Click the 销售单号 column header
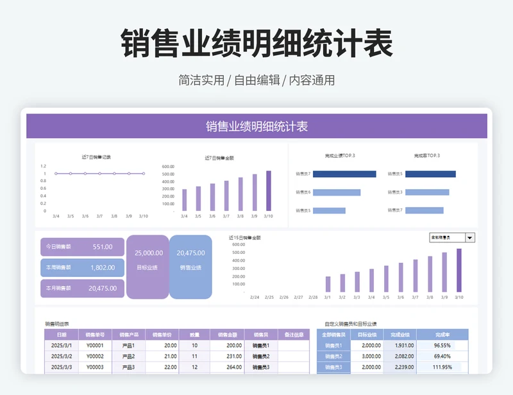This screenshot has height=395, width=513. tap(95, 335)
